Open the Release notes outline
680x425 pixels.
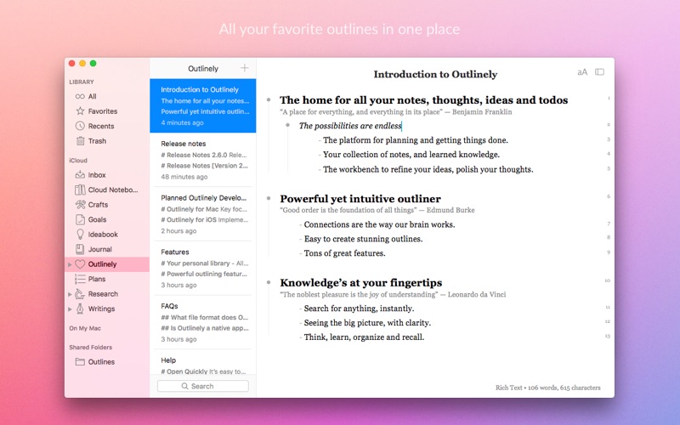point(203,160)
